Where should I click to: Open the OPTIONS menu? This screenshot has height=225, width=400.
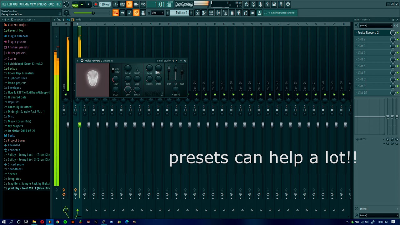42,4
